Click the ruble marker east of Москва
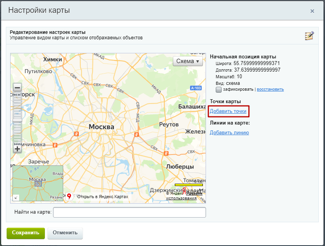This screenshot has height=246, width=325. (x=137, y=135)
